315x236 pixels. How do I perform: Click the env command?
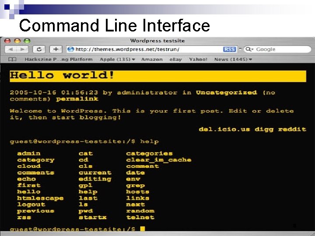(x=133, y=179)
